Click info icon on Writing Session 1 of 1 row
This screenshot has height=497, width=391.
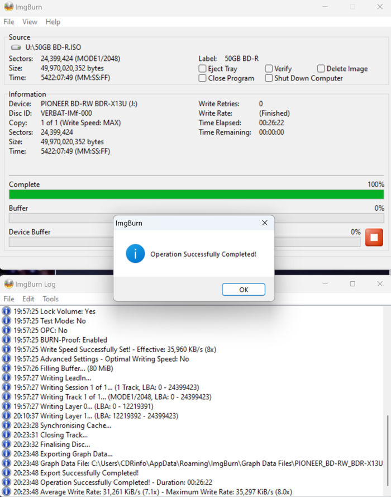tap(6, 387)
